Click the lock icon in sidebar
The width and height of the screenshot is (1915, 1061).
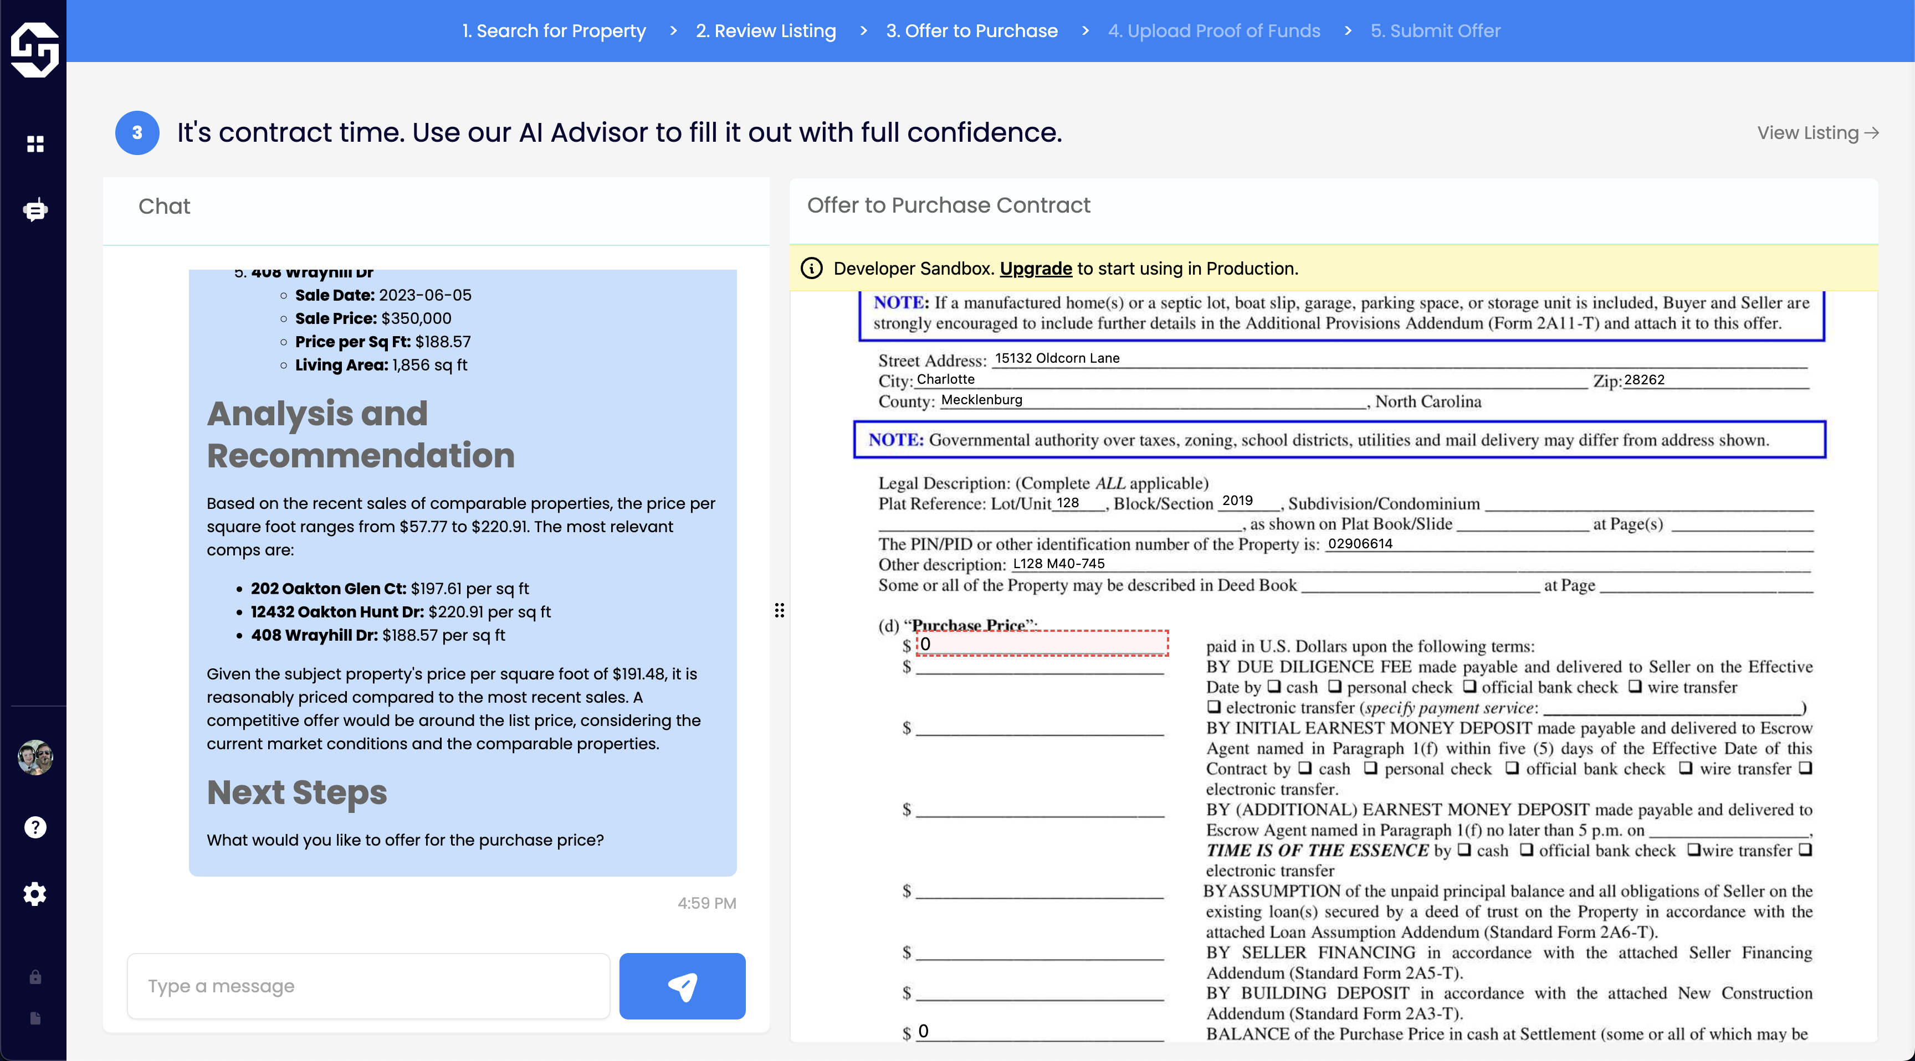[35, 977]
